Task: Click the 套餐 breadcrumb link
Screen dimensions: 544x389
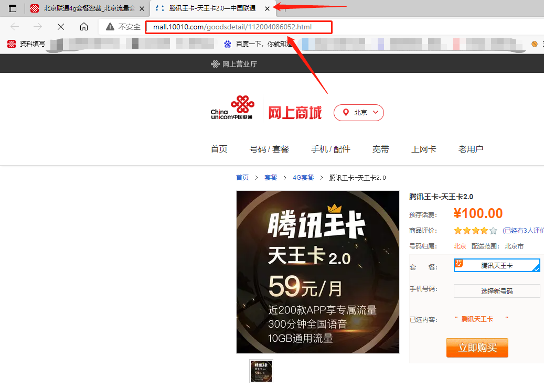Action: coord(271,178)
